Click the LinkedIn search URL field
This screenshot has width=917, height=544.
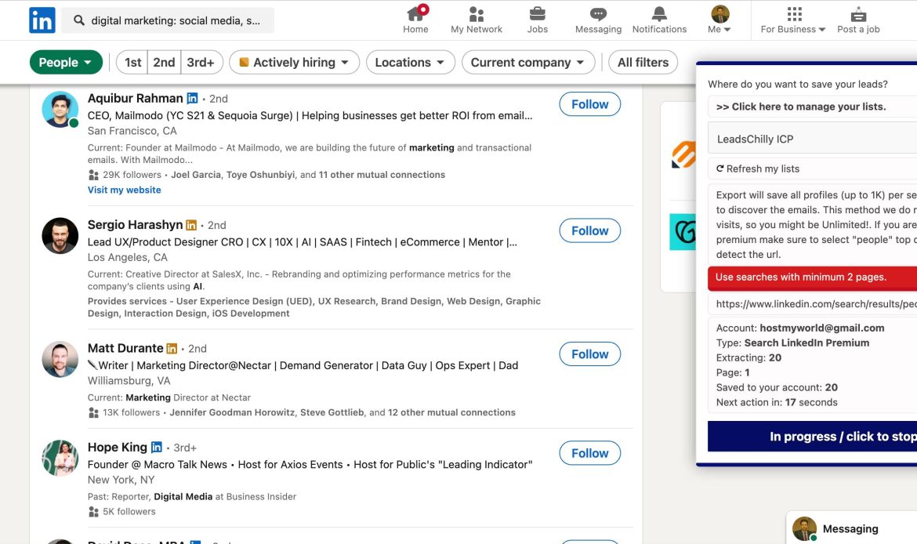[812, 303]
